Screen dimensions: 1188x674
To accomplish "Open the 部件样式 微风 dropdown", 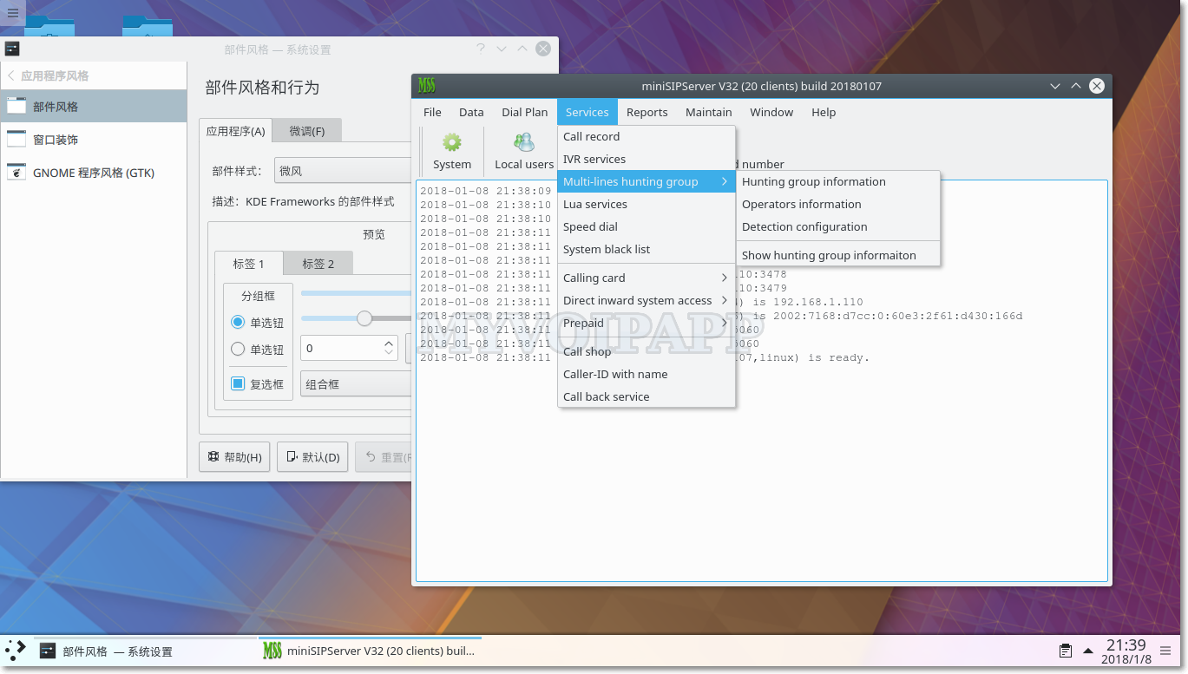I will click(x=343, y=171).
